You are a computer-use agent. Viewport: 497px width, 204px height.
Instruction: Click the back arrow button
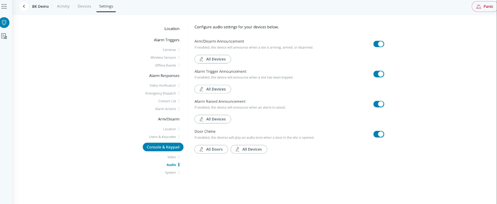24,6
